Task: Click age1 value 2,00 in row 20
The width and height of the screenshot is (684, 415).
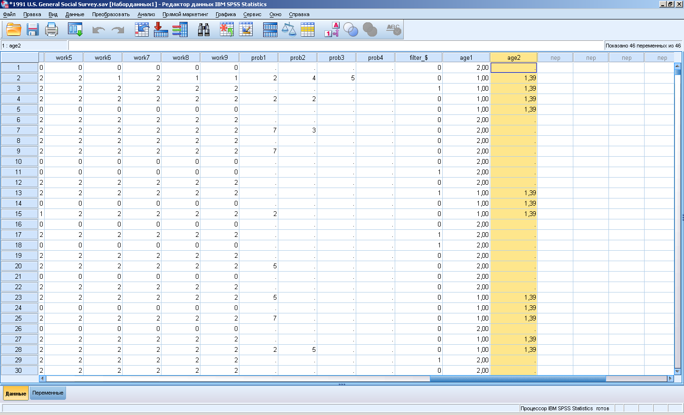Action: pyautogui.click(x=466, y=266)
